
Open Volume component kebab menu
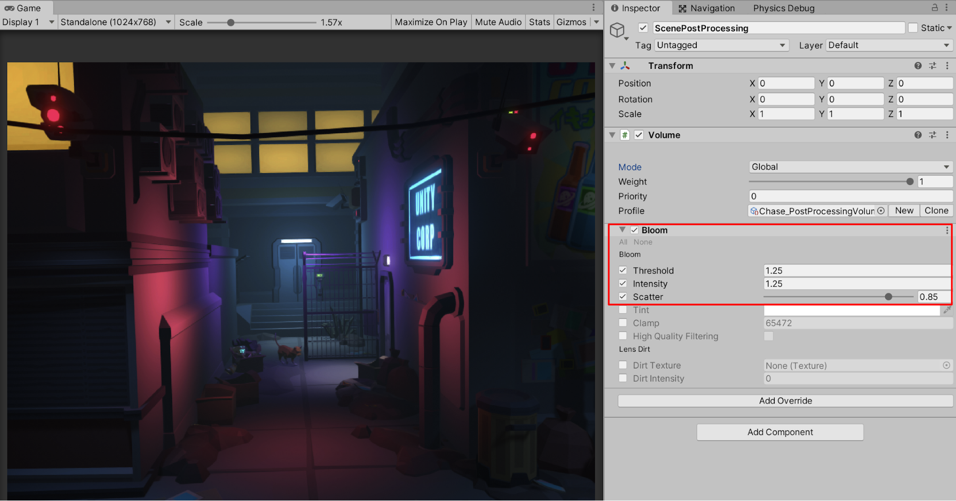[x=947, y=135]
